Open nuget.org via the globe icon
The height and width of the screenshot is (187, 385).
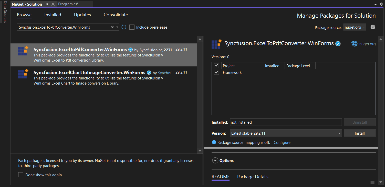[354, 43]
